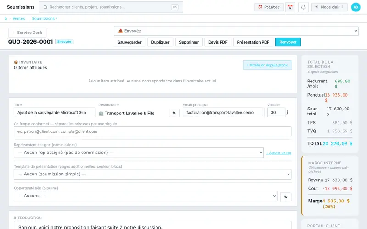Click TOTAL amount 20 270,09 $
The height and width of the screenshot is (229, 367).
[338, 144]
